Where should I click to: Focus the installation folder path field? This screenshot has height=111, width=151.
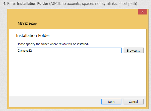point(69,50)
